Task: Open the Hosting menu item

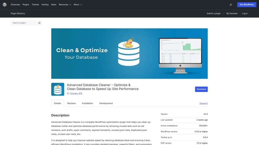Action: (45, 5)
